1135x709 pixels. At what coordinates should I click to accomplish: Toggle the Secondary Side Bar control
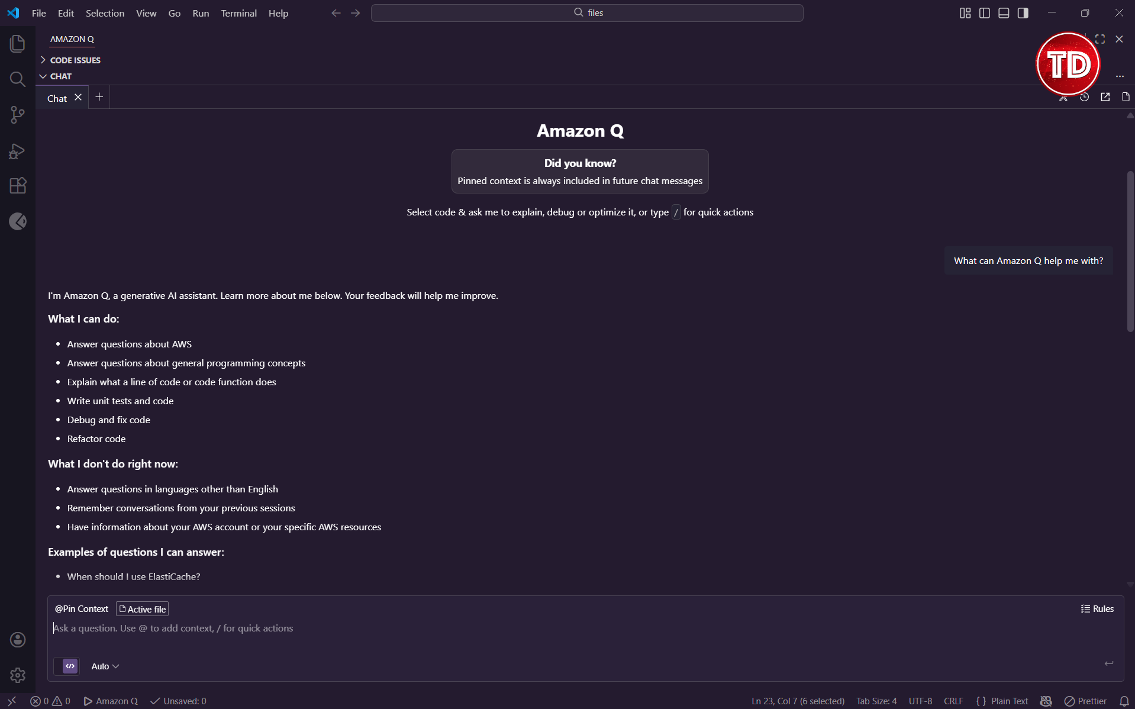coord(1023,12)
